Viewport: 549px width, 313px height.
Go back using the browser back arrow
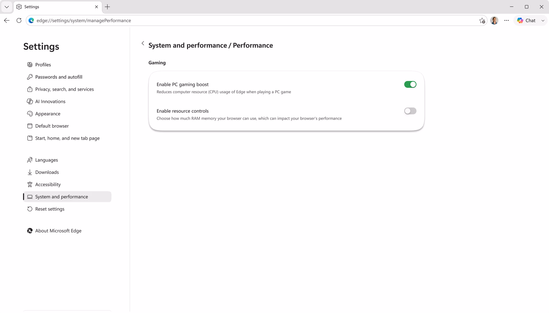click(7, 21)
